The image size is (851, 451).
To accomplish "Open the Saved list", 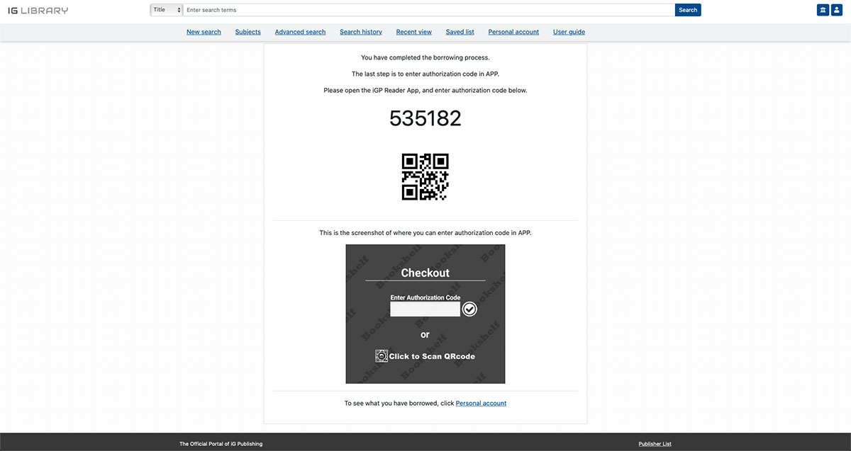I will click(460, 32).
